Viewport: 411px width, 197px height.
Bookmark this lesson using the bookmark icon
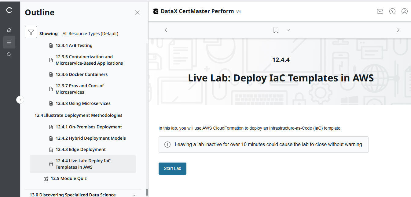click(x=276, y=30)
